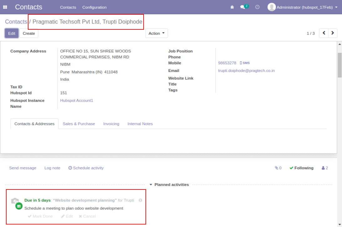Switch to Invoicing tab
Screen dimensions: 342x227
point(111,124)
